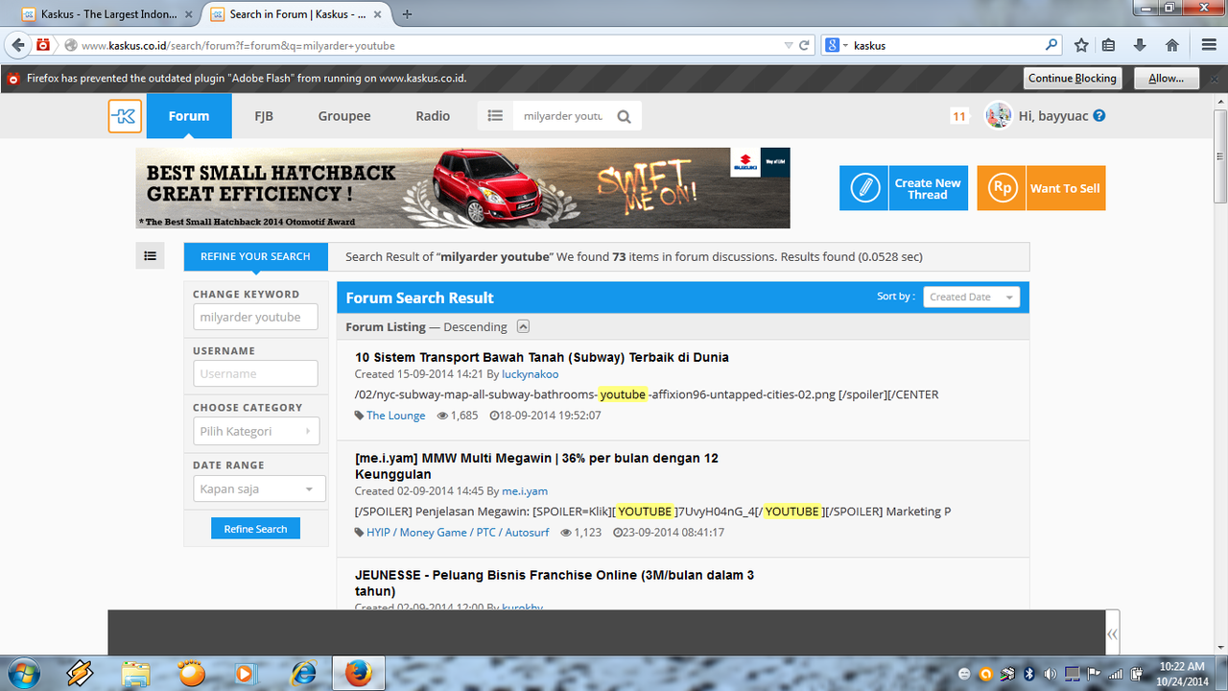
Task: Open the Windows Start button
Action: (x=22, y=673)
